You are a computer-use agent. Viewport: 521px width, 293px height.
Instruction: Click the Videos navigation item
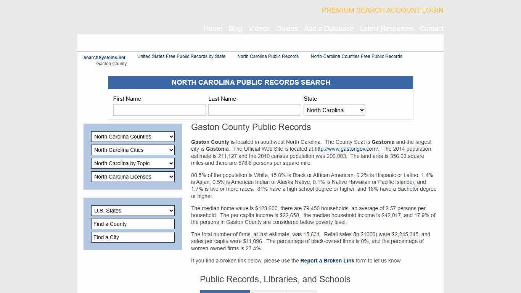pos(259,29)
